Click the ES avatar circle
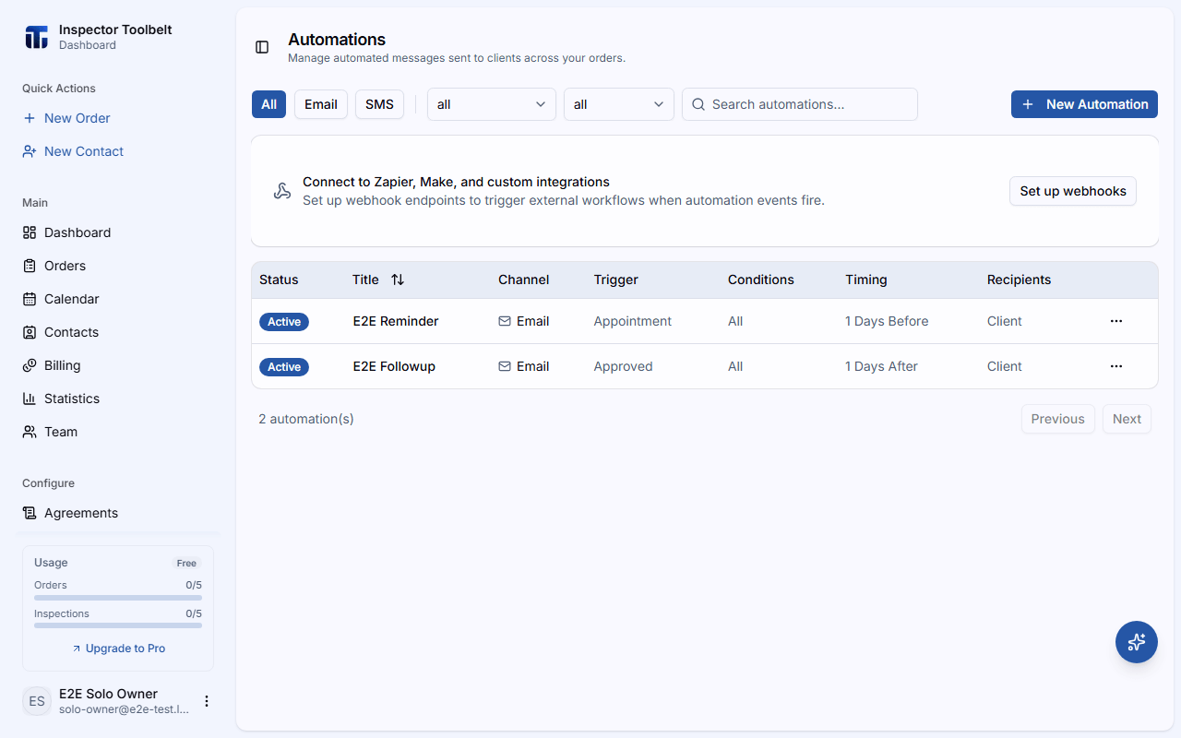Viewport: 1181px width, 738px height. point(37,701)
